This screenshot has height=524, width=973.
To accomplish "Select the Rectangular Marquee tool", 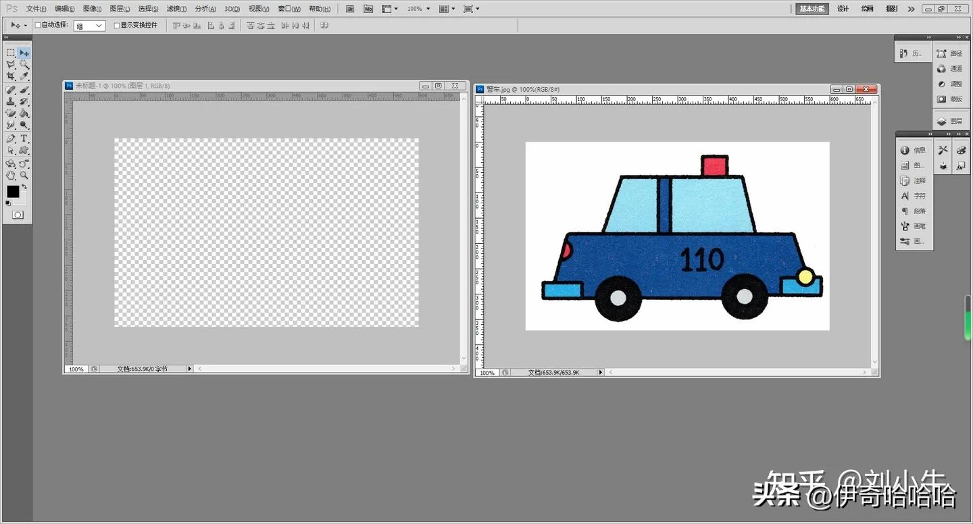I will click(x=10, y=51).
